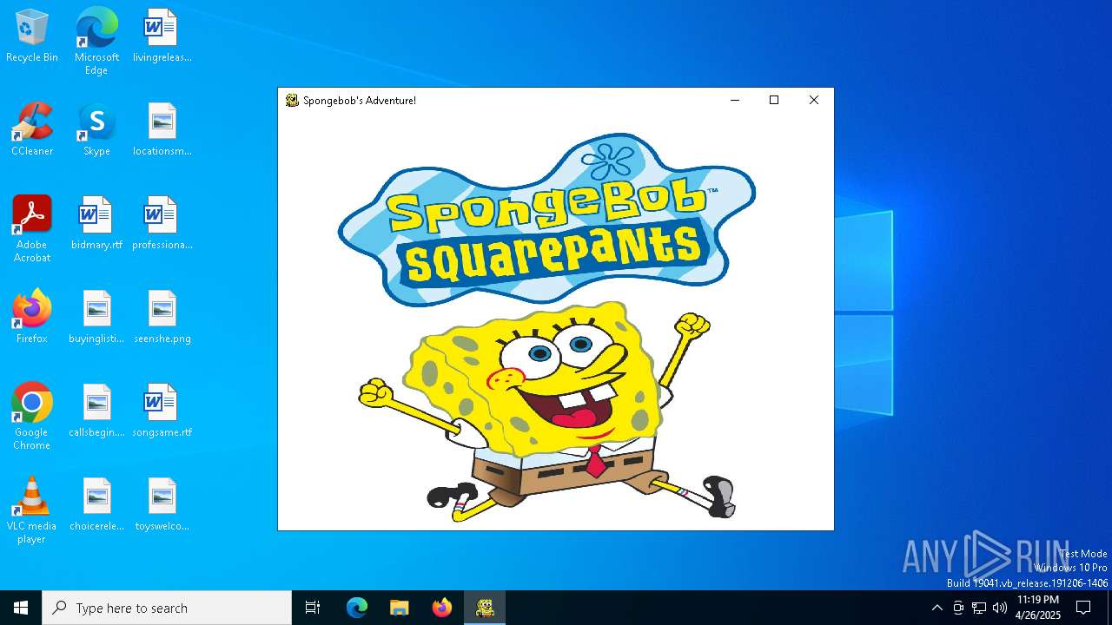Show hidden system tray icons
Screen dimensions: 1112x625
[937, 608]
